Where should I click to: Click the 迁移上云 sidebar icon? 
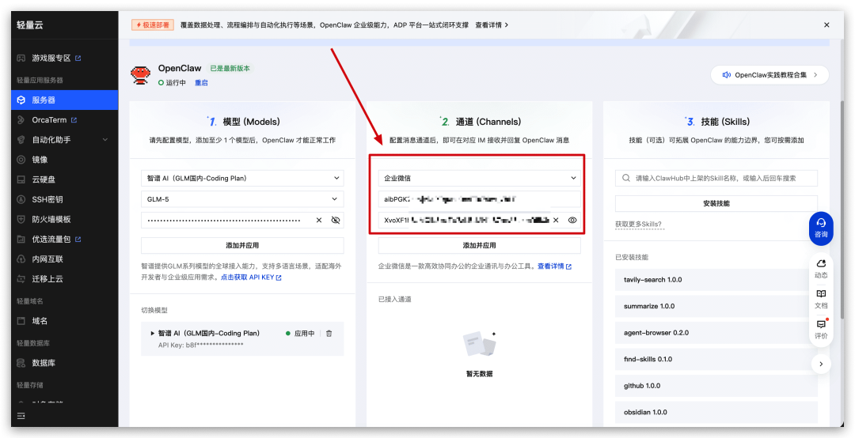coord(21,279)
